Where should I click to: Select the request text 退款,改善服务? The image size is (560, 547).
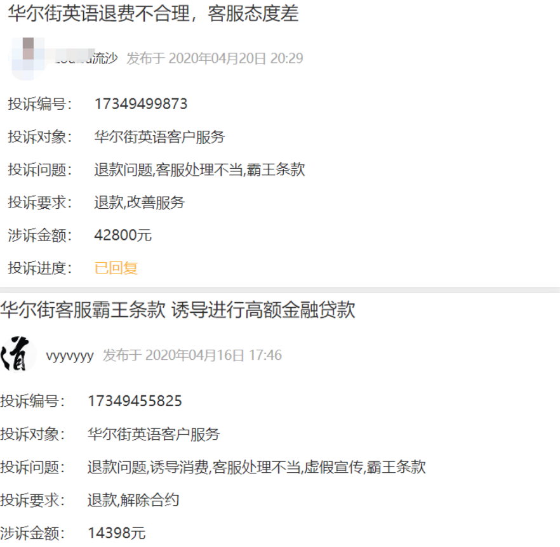(139, 202)
